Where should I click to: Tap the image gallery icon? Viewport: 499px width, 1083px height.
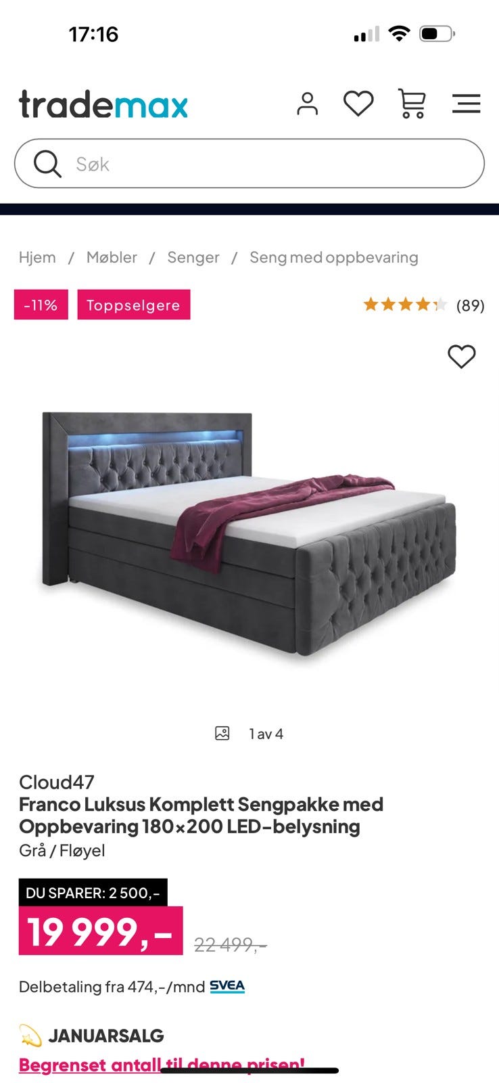(222, 733)
